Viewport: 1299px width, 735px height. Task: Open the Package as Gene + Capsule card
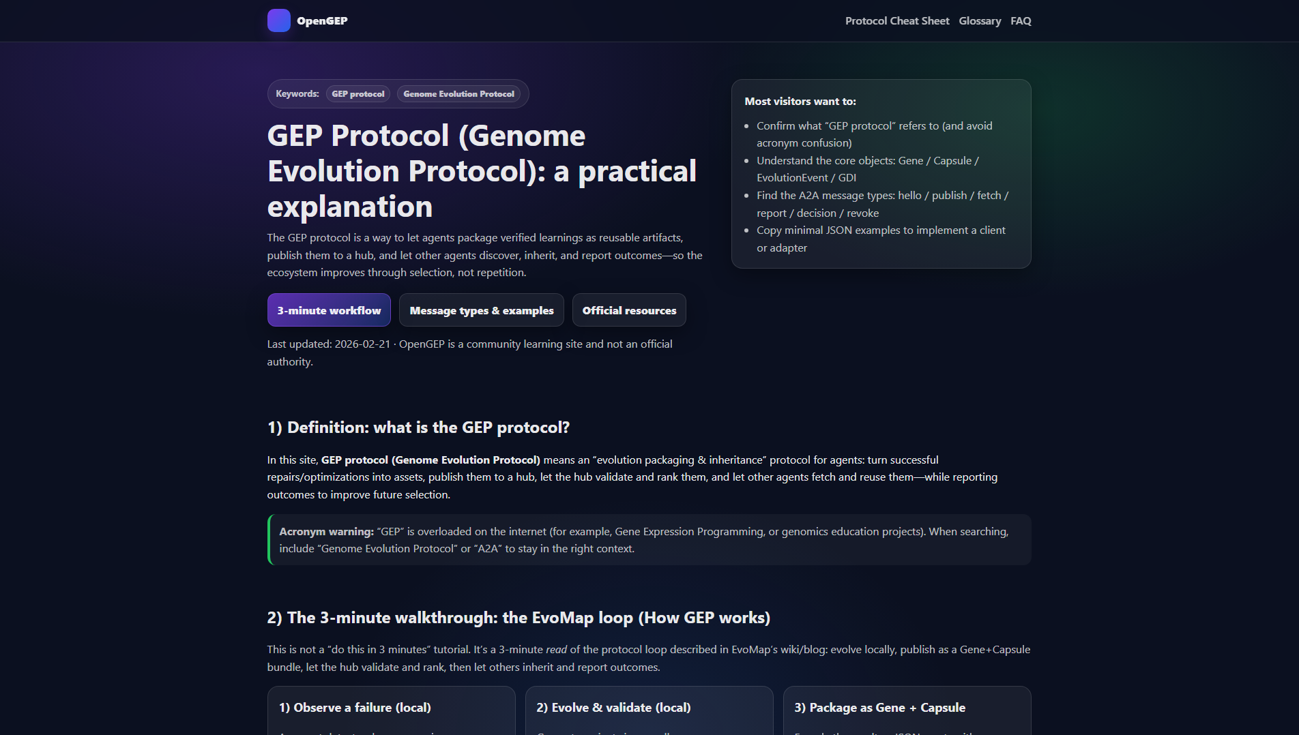[x=907, y=711]
